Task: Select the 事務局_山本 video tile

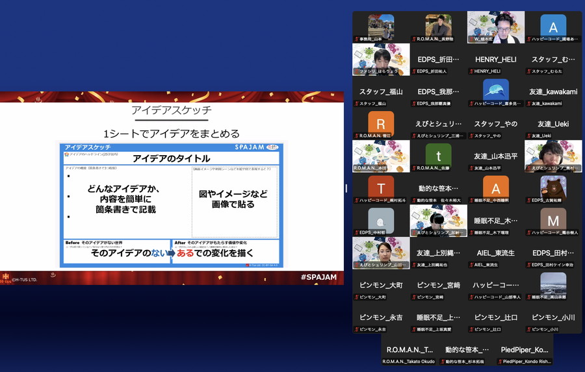Action: [381, 27]
